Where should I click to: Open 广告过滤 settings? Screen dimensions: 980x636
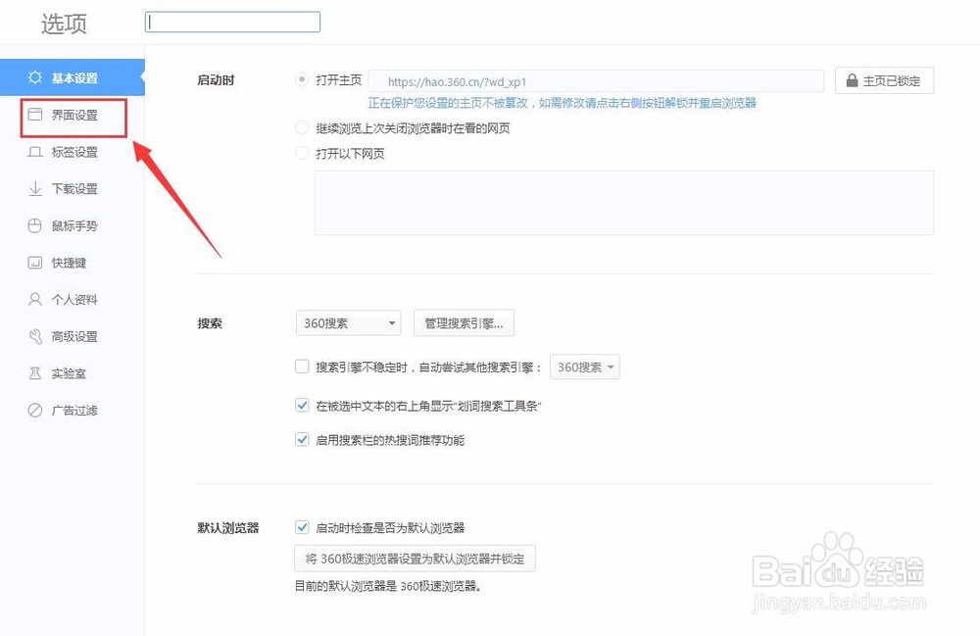[x=73, y=410]
